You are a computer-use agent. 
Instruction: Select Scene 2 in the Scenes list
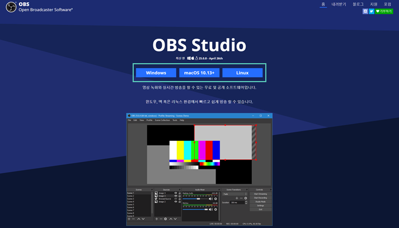click(139, 196)
